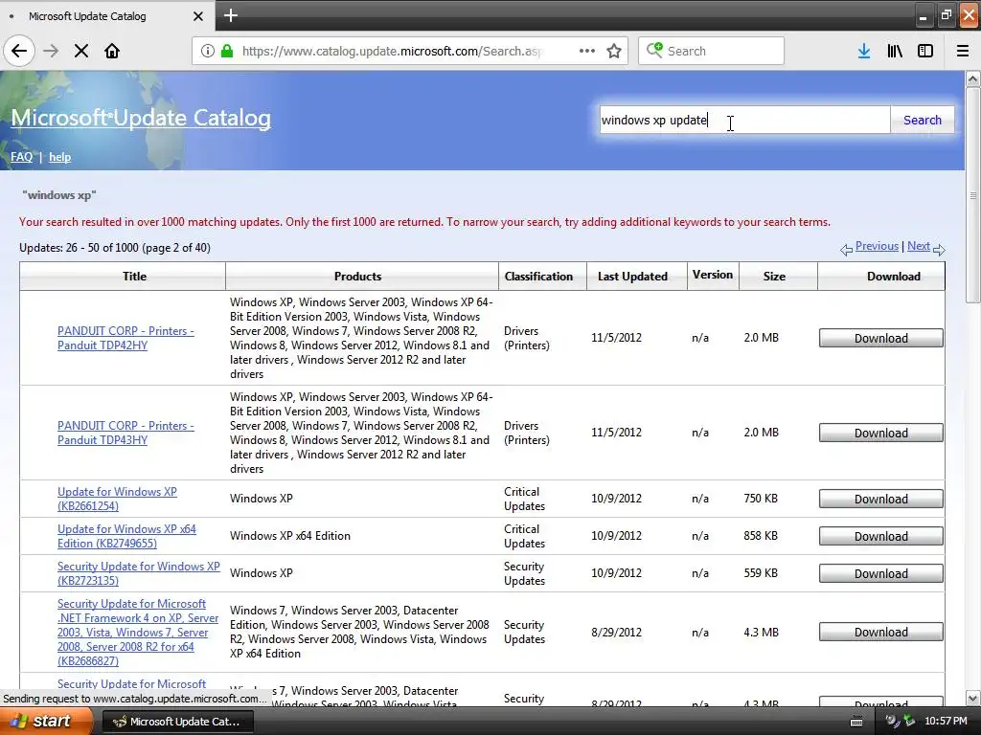Open Update for Windows XP (KB2661254)
The width and height of the screenshot is (981, 735).
[117, 498]
